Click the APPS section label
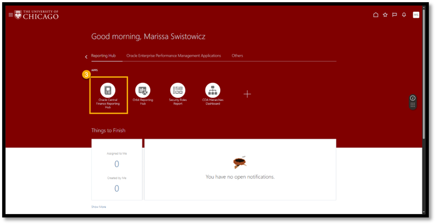 click(x=95, y=70)
